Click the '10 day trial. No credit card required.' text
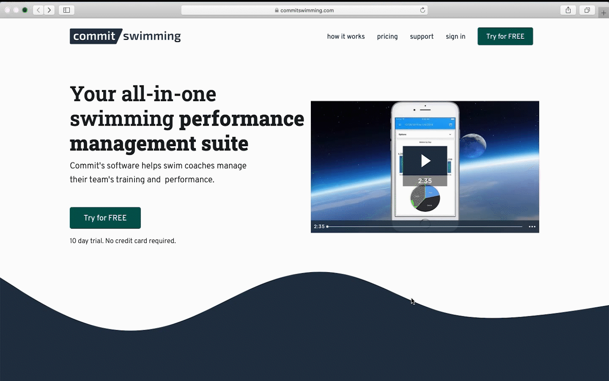 (x=123, y=241)
